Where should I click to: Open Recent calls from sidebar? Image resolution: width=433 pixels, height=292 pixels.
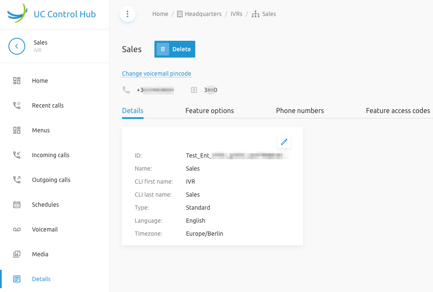point(48,105)
